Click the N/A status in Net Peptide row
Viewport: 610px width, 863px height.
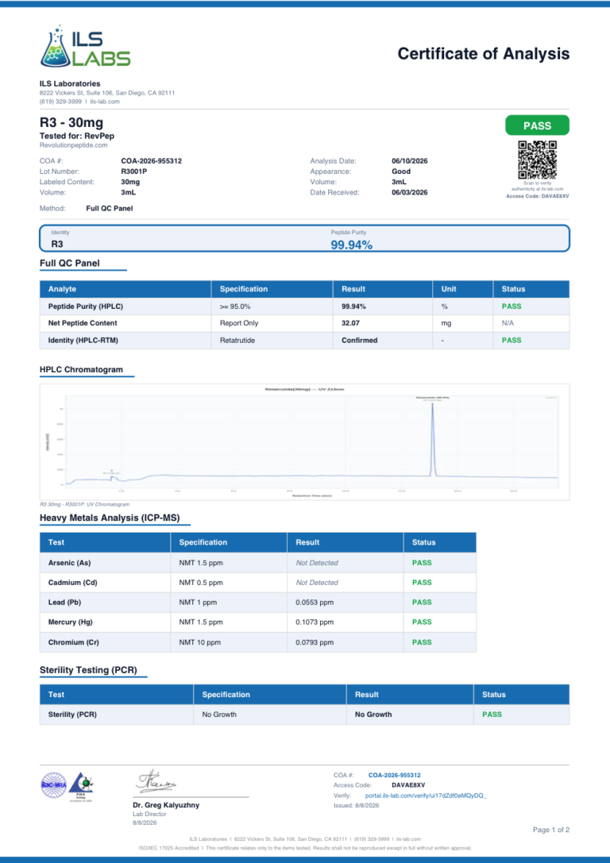[x=508, y=323]
